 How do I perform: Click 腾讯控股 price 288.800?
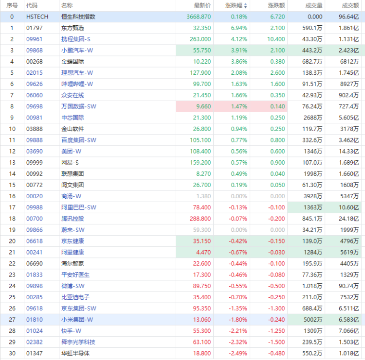pyautogui.click(x=200, y=219)
